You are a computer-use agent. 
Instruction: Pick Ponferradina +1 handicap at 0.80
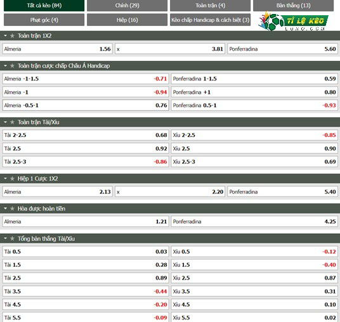(254, 92)
